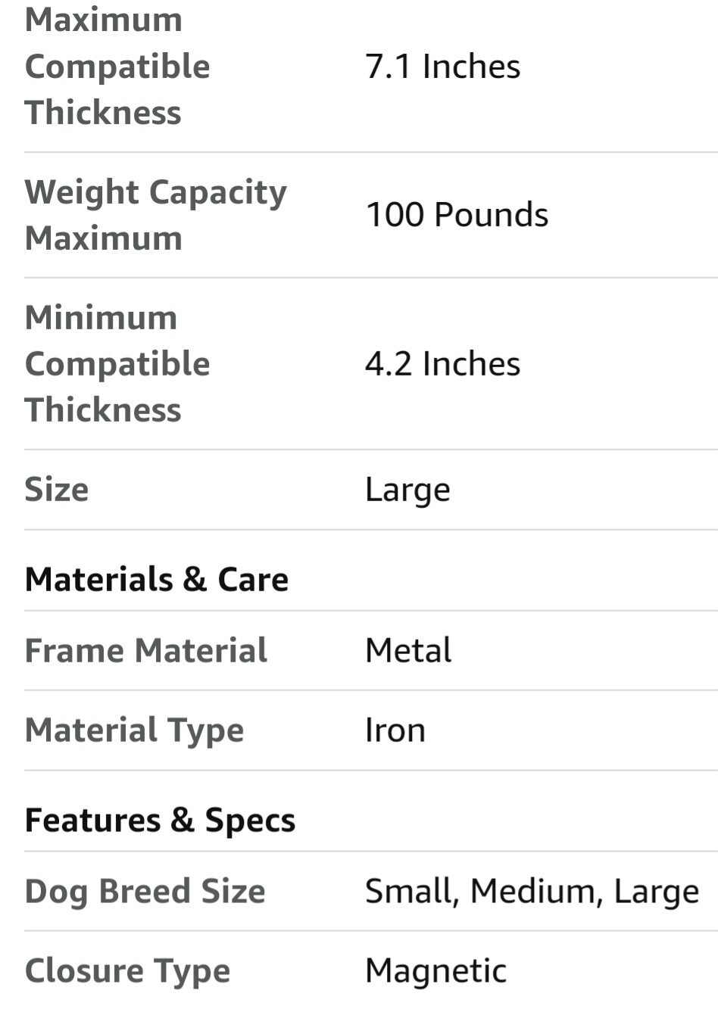Viewport: 718px width, 1009px height.
Task: Click the Frame Material label
Action: pyautogui.click(x=146, y=651)
